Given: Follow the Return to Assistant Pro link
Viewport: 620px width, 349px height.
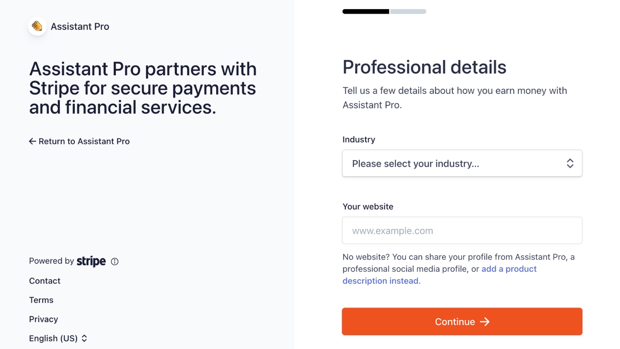Looking at the screenshot, I should click(x=79, y=141).
